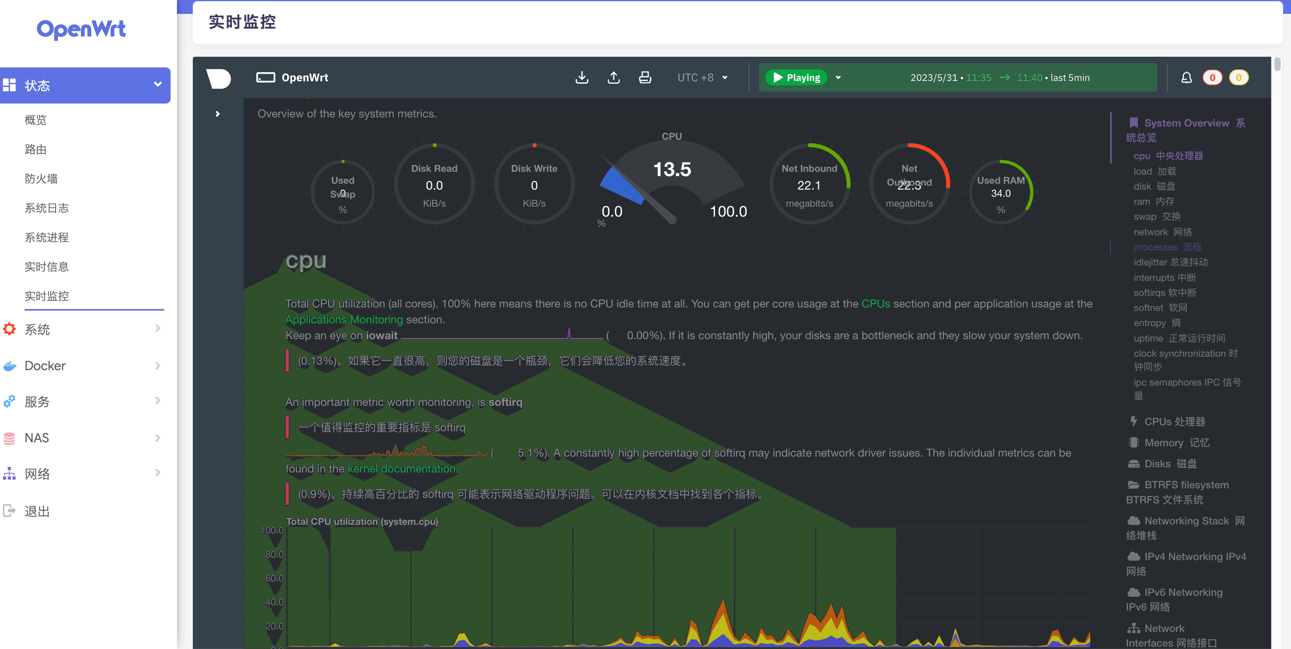Select 防火墙 menu item
The image size is (1291, 649).
coord(41,179)
